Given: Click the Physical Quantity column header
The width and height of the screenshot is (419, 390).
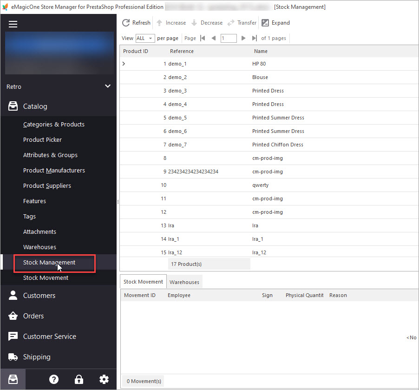Looking at the screenshot, I should pyautogui.click(x=305, y=295).
